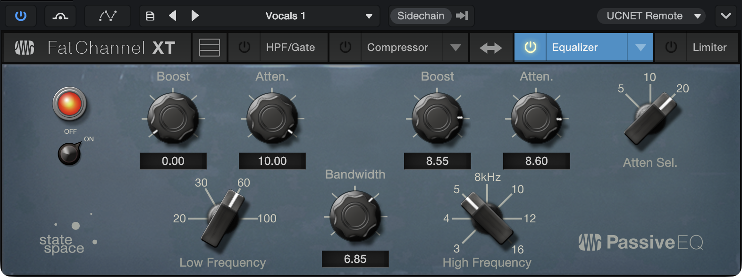This screenshot has width=742, height=277.
Task: Expand the chevron menu in the top bar
Action: pyautogui.click(x=726, y=16)
